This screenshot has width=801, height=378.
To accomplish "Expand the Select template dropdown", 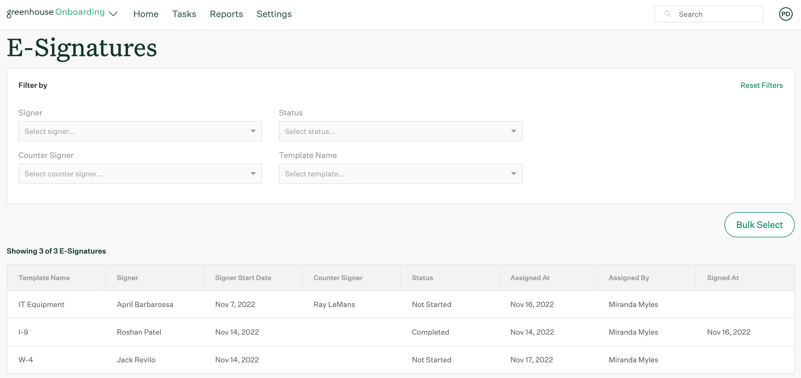I will pos(400,174).
